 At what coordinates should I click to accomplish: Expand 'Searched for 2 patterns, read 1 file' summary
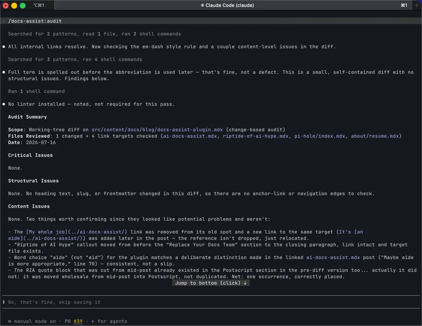[95, 34]
